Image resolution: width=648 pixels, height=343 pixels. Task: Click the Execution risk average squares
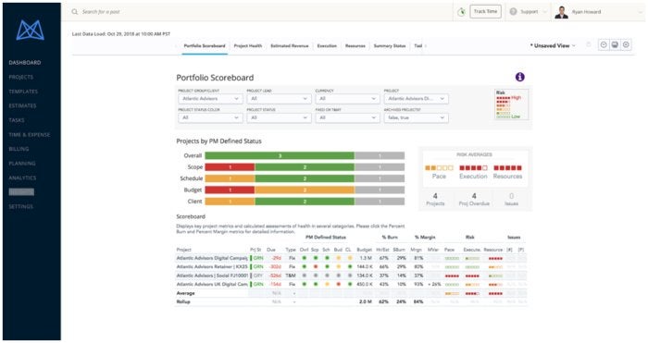[473, 167]
